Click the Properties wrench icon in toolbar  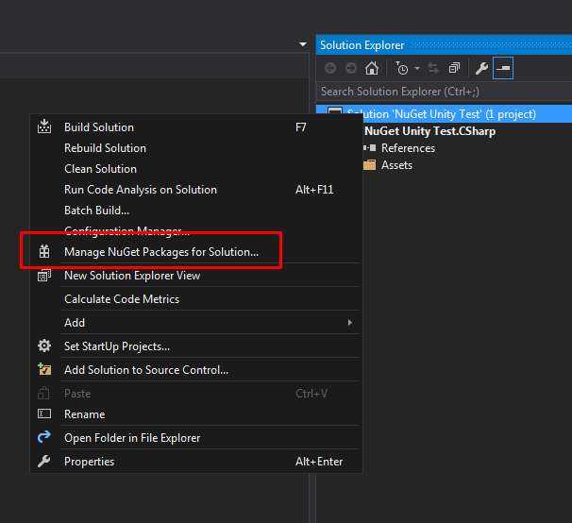click(481, 68)
